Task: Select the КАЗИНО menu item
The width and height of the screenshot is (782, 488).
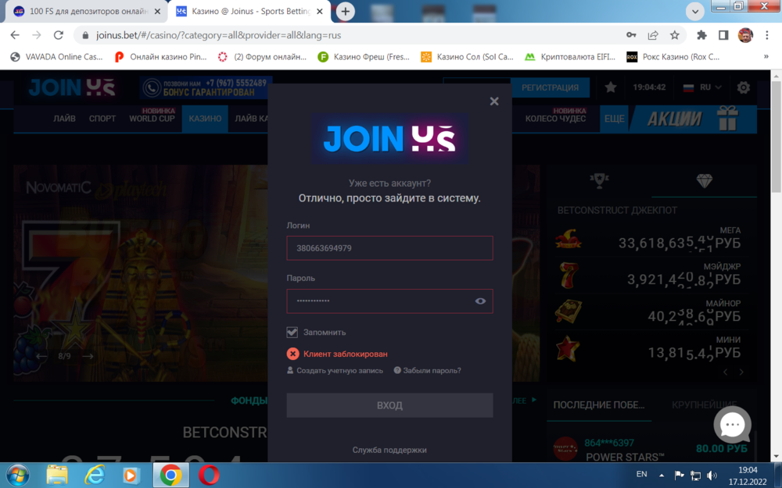Action: [x=205, y=119]
